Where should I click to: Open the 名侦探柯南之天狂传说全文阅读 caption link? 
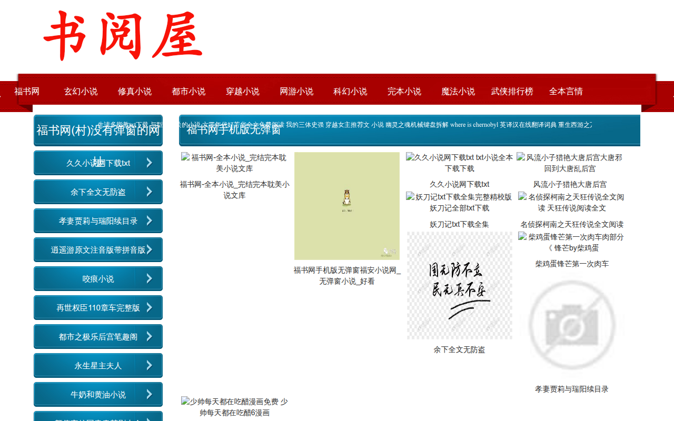click(572, 224)
